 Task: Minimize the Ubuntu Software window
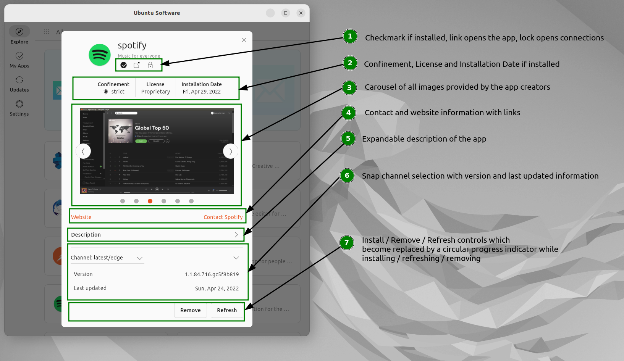270,13
